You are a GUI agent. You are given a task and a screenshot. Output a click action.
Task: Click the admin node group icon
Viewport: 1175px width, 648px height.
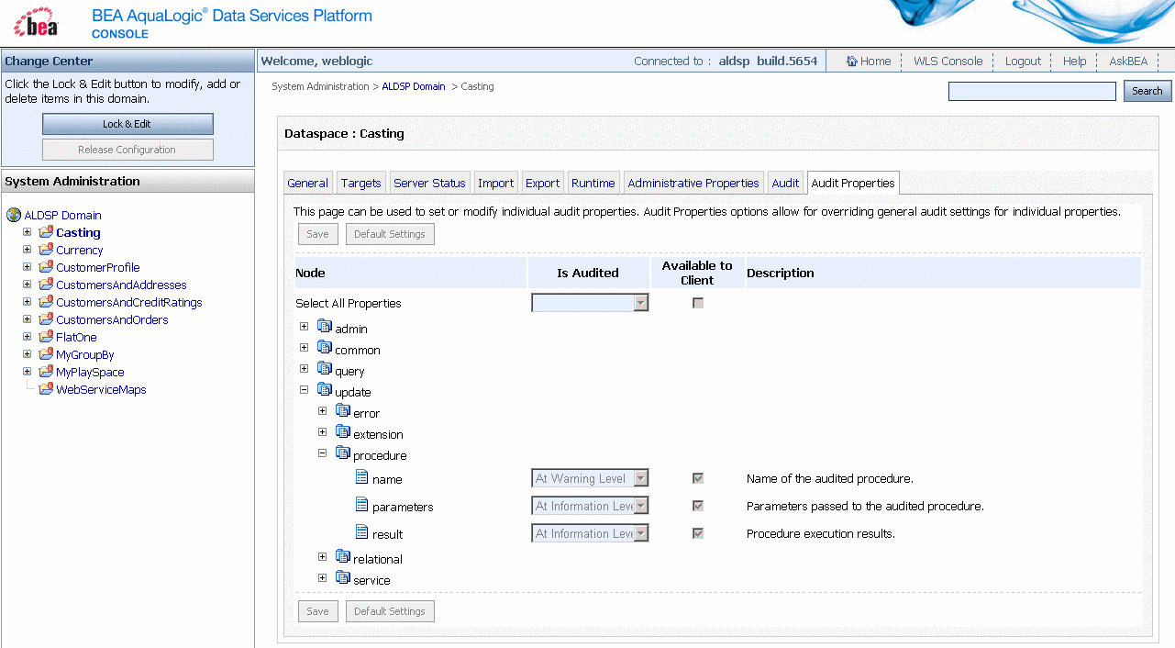(325, 326)
